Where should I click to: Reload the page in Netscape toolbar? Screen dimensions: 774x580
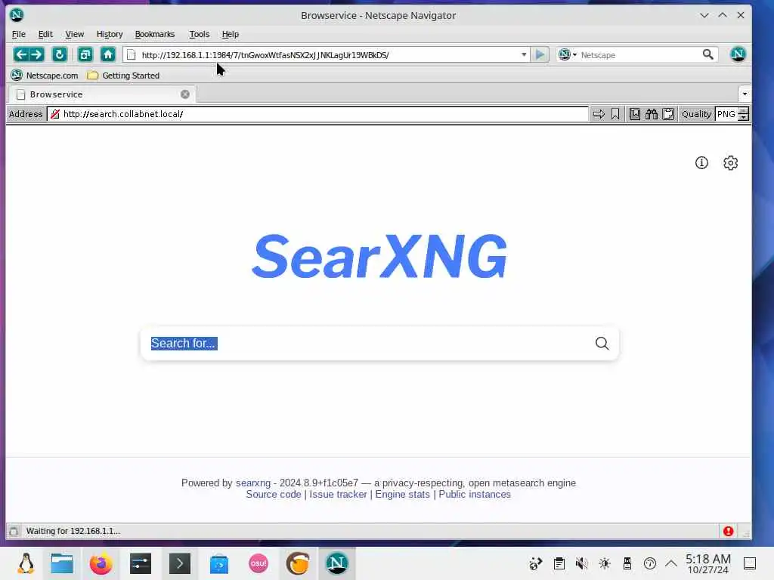coord(59,54)
